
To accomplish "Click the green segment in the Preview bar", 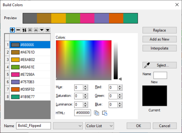I will pyautogui.click(x=73, y=18).
